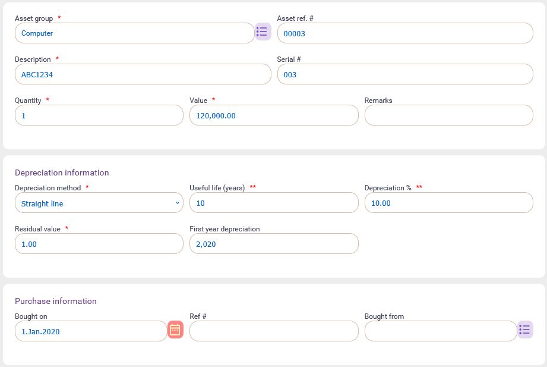The width and height of the screenshot is (547, 367).
Task: Click the Description label text
Action: coord(33,59)
